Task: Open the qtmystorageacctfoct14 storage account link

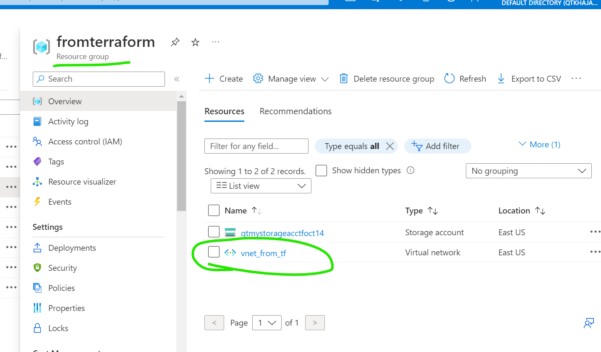Action: (282, 233)
